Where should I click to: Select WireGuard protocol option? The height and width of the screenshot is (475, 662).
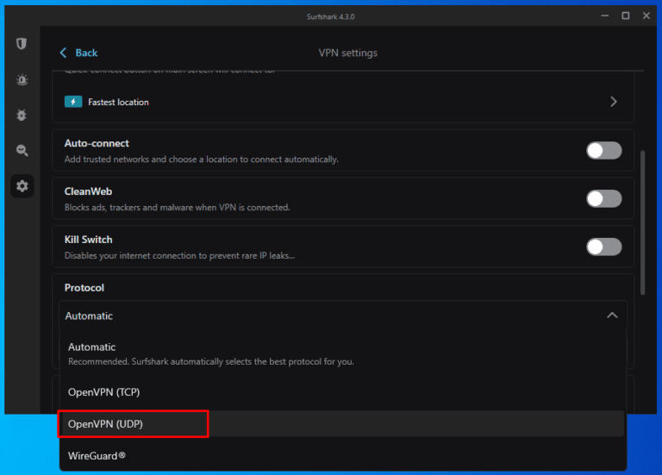342,455
